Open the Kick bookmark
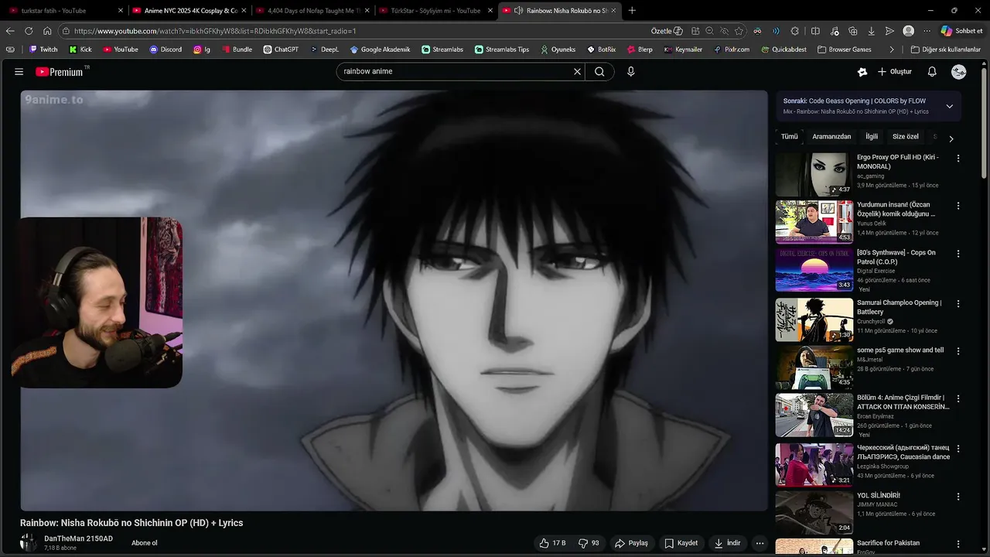The height and width of the screenshot is (557, 990). coord(80,50)
